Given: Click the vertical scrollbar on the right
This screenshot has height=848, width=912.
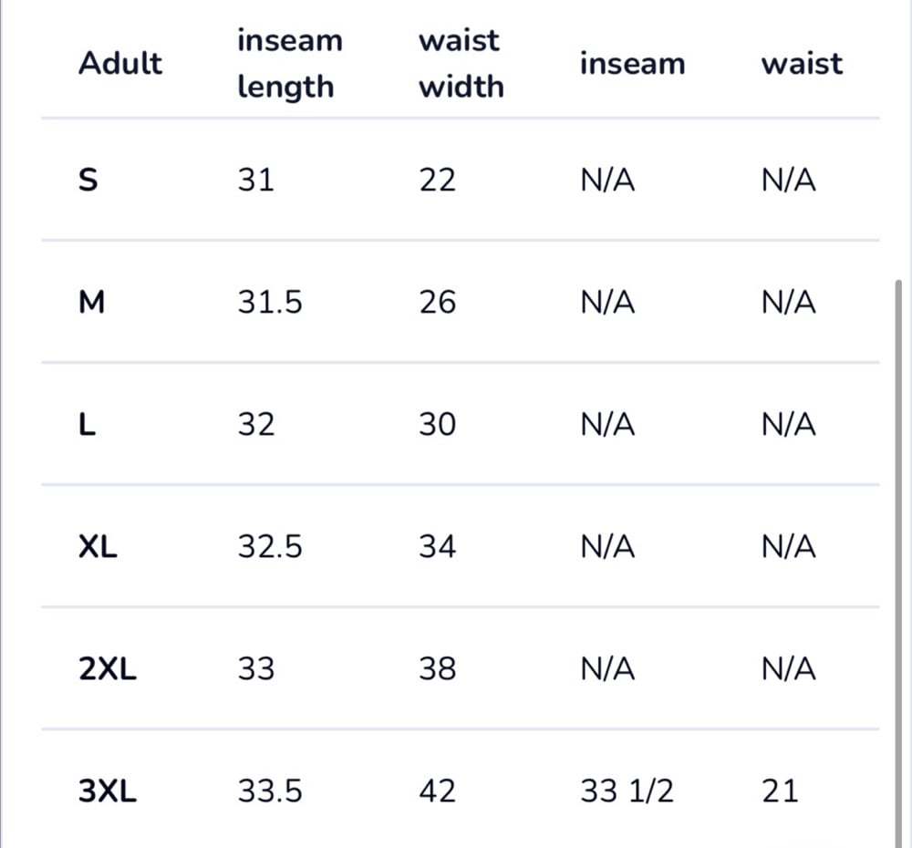Looking at the screenshot, I should click(x=900, y=547).
